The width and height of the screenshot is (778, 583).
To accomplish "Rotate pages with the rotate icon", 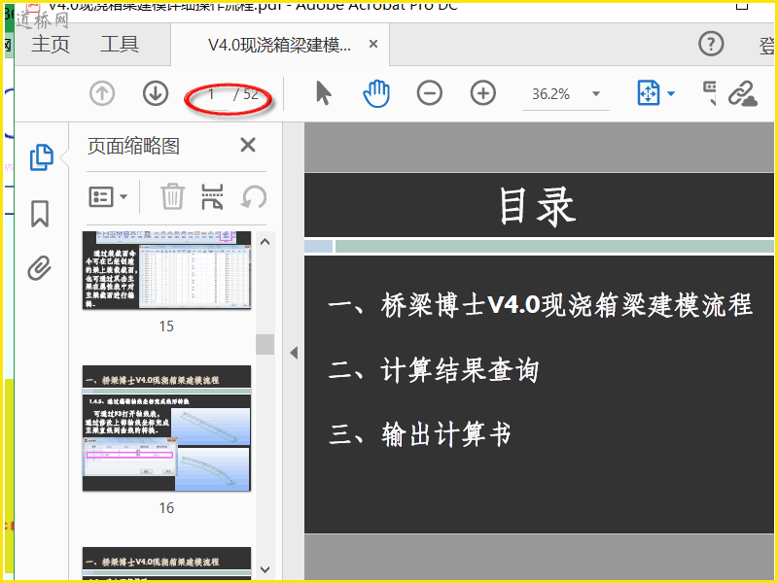I will tap(254, 197).
